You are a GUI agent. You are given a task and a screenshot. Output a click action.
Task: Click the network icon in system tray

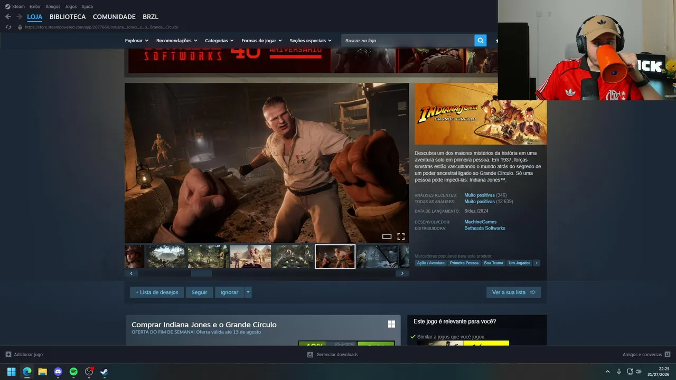pos(630,372)
